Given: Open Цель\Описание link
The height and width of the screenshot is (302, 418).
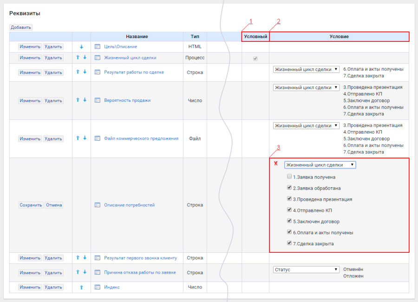Looking at the screenshot, I should click(120, 46).
